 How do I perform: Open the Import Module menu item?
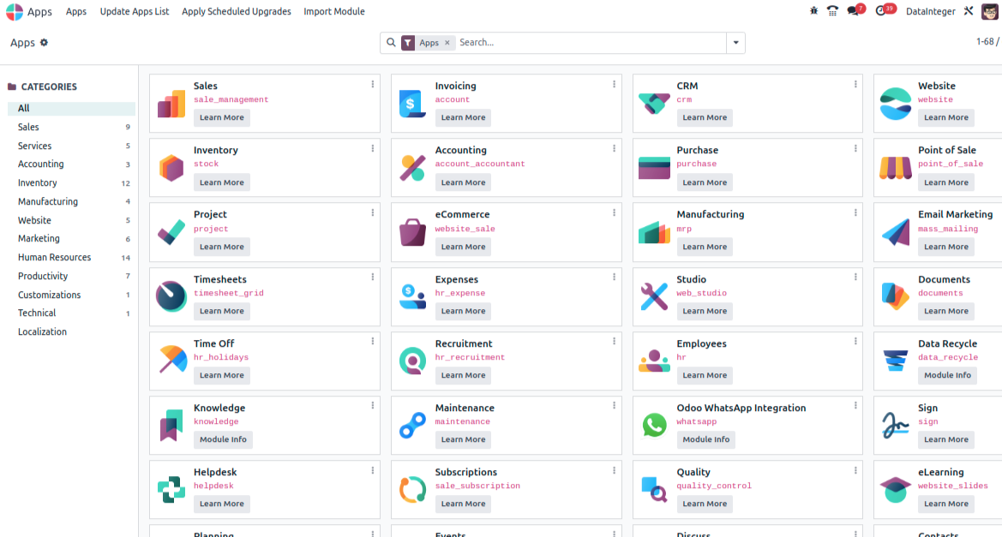pyautogui.click(x=333, y=11)
